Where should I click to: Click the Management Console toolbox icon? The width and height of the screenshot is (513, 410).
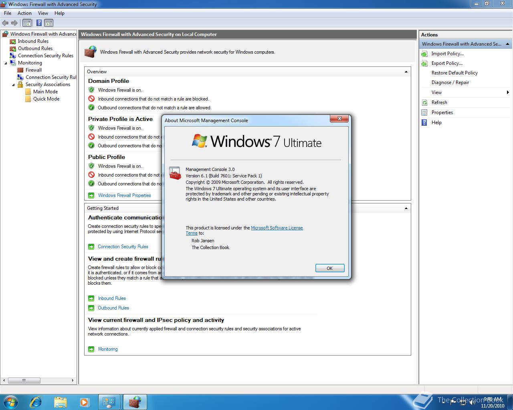(175, 173)
